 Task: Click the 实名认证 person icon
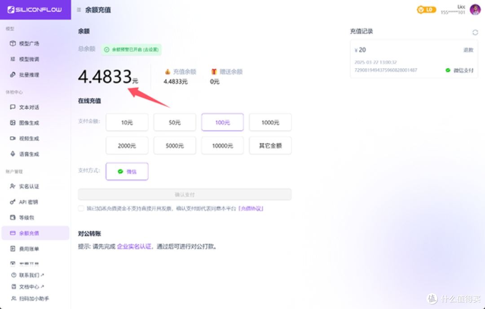click(x=13, y=186)
